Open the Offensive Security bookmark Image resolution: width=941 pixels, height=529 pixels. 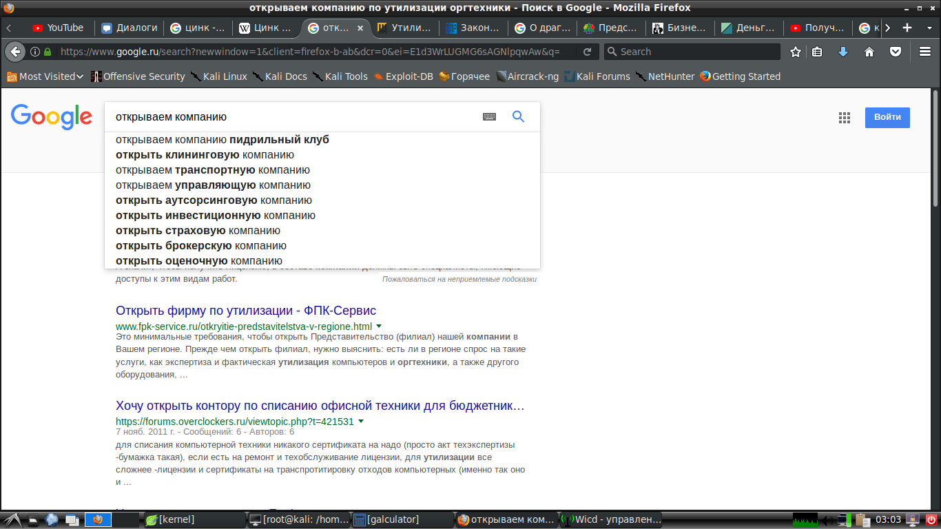click(138, 76)
